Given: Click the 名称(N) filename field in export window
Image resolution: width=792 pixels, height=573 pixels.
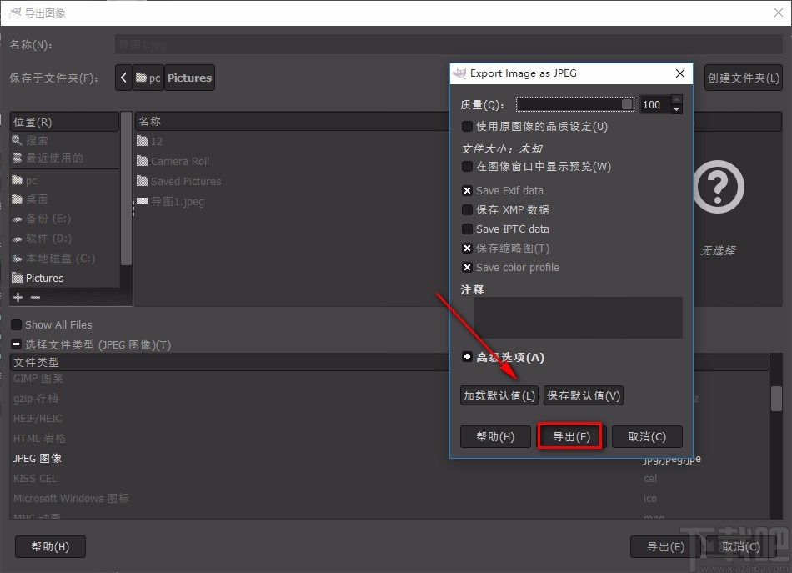Looking at the screenshot, I should 449,44.
